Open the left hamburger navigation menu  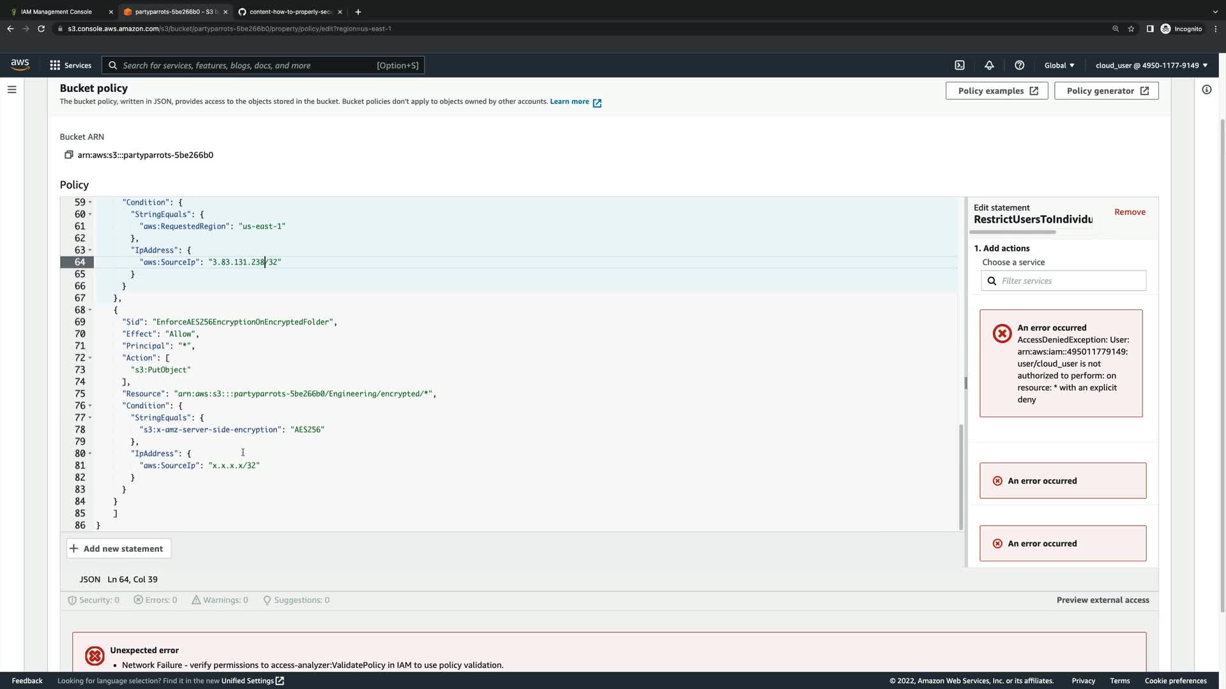[11, 90]
